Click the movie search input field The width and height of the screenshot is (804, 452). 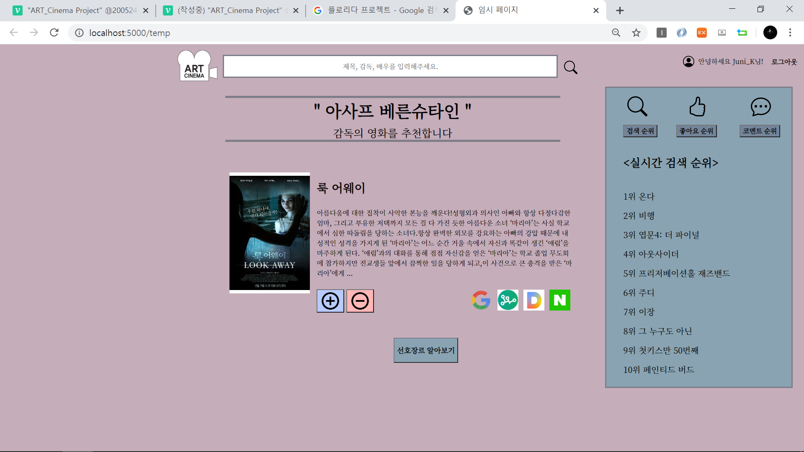coord(390,67)
